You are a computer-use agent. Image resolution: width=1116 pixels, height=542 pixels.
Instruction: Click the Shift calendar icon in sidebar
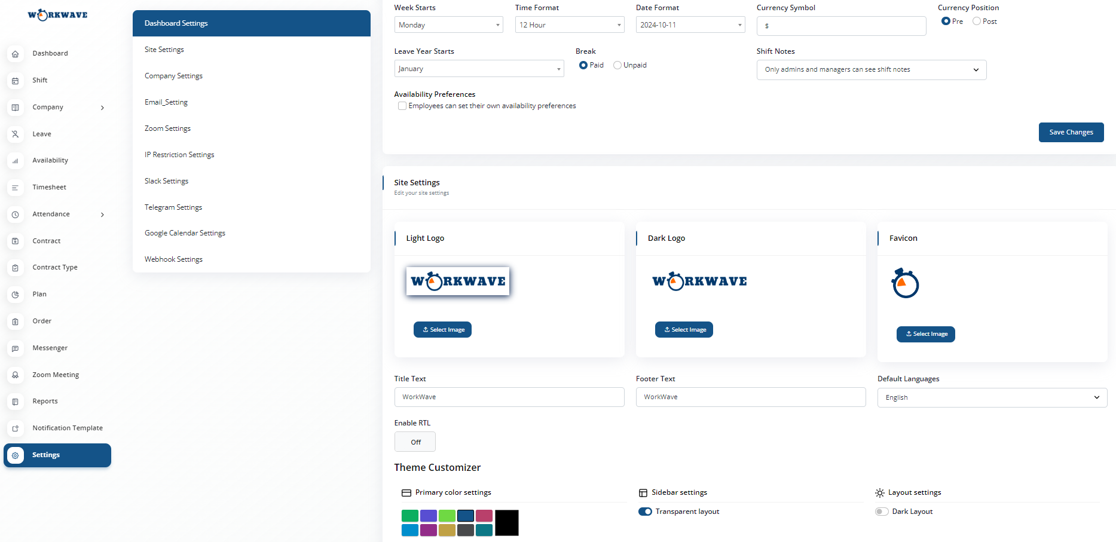pyautogui.click(x=16, y=81)
